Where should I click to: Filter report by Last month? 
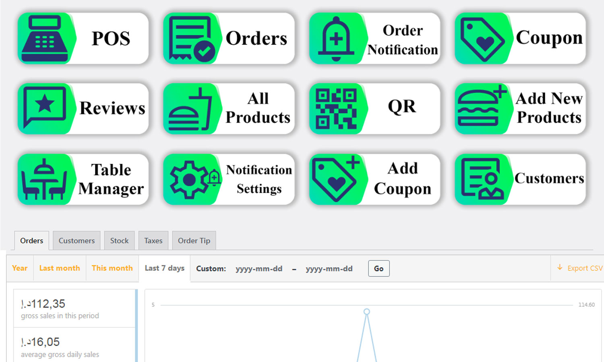pos(60,268)
